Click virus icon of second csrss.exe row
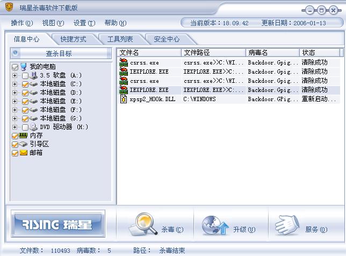 [x=124, y=81]
